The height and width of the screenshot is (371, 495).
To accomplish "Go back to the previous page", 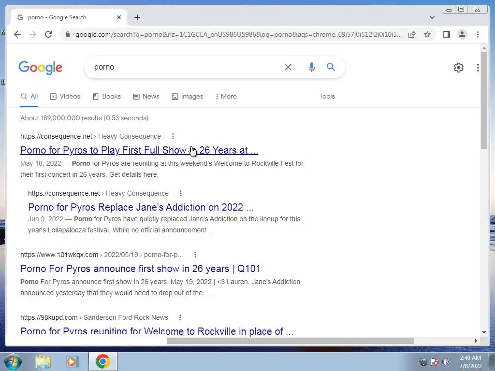I will tap(17, 34).
